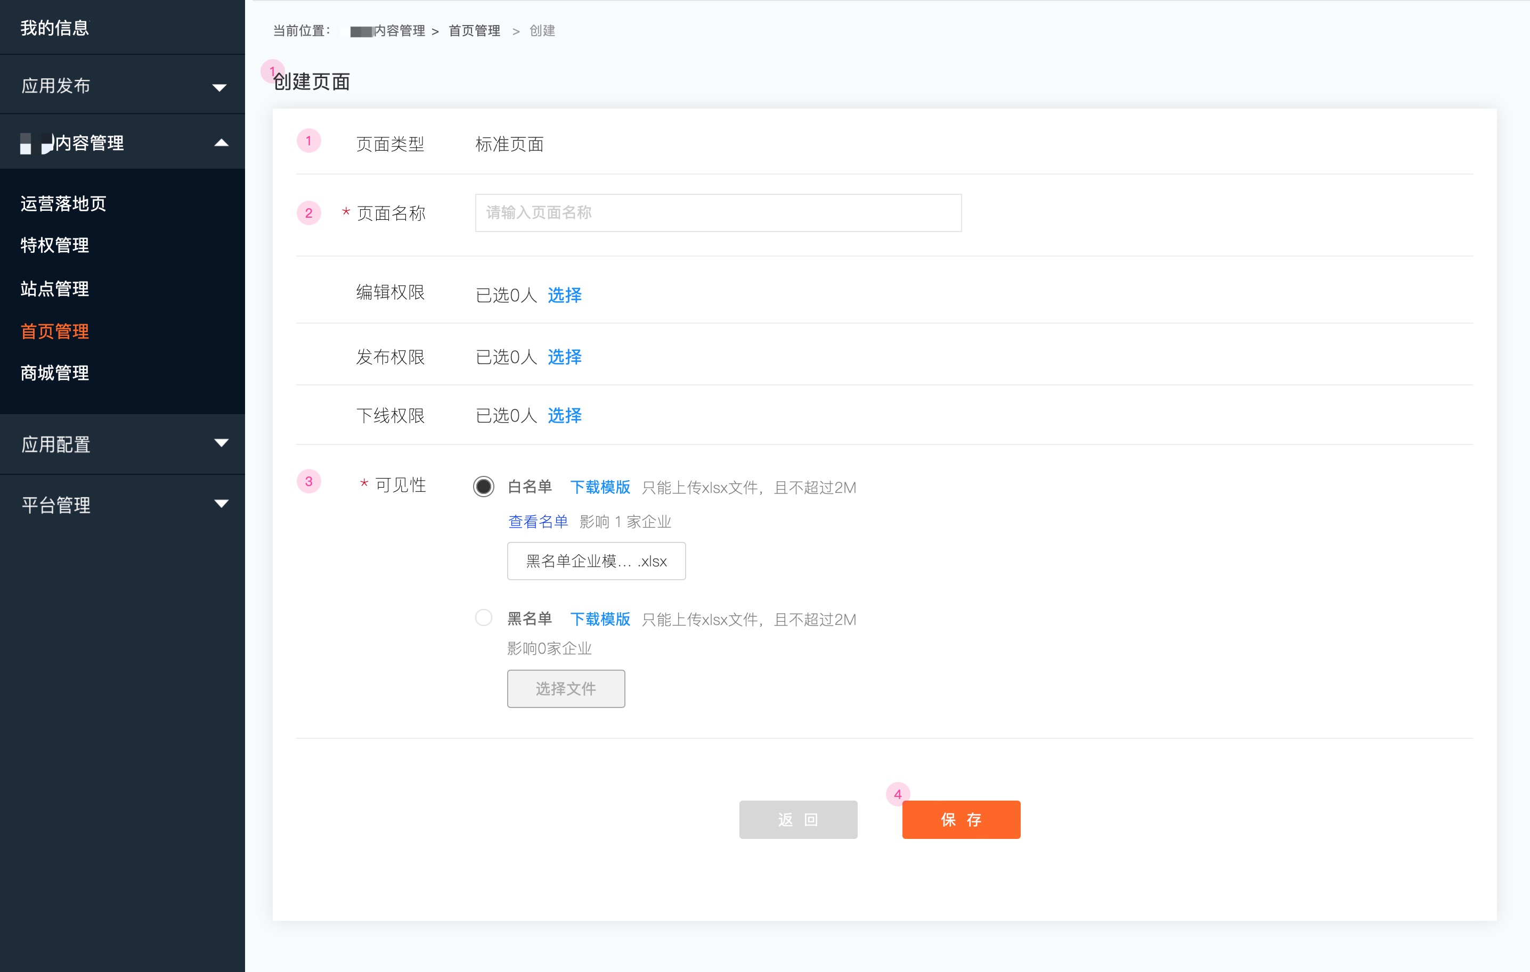The width and height of the screenshot is (1530, 972).
Task: Click 已选0人 text in 下线权限 row
Action: tap(507, 415)
